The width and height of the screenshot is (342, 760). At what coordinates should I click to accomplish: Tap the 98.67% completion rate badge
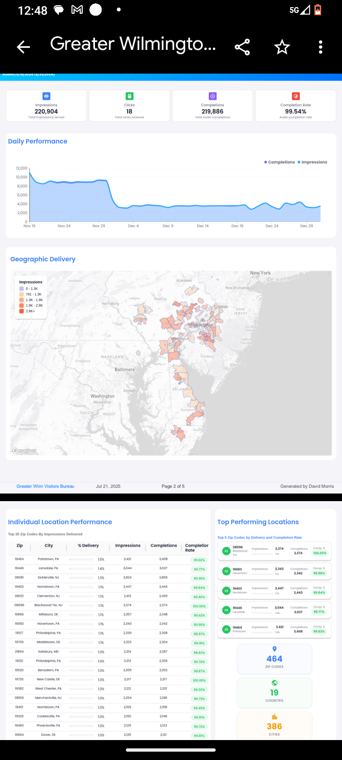coord(199,634)
